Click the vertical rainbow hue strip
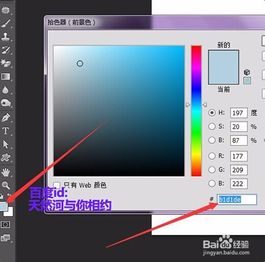Image resolution: width=265 pixels, height=262 pixels. point(196,111)
